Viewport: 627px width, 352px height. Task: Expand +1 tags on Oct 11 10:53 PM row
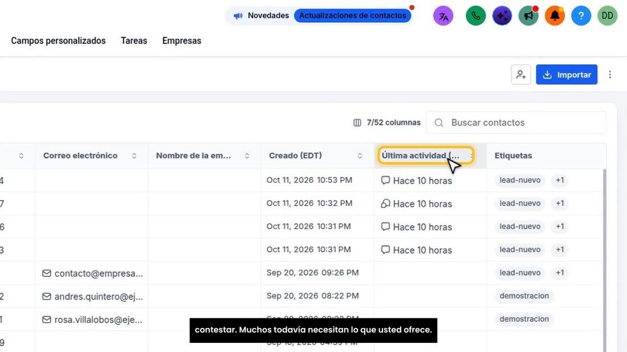[560, 180]
